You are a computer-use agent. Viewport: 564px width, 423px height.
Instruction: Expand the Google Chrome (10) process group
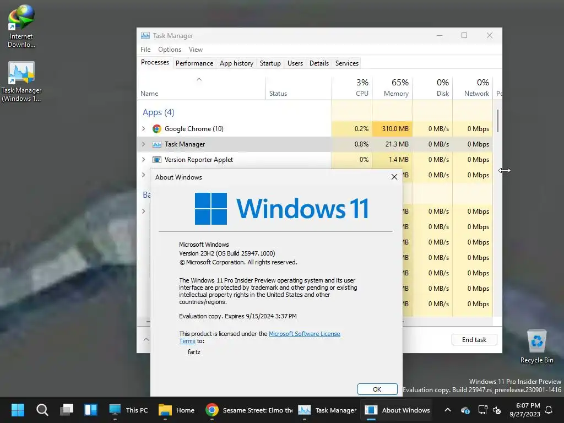[x=144, y=128]
